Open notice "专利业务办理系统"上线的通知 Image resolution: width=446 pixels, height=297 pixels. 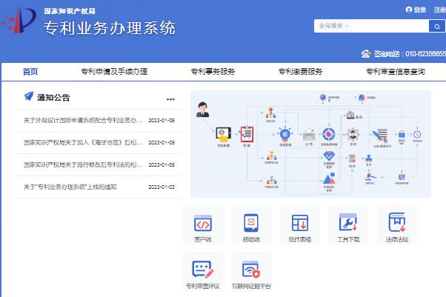[70, 187]
